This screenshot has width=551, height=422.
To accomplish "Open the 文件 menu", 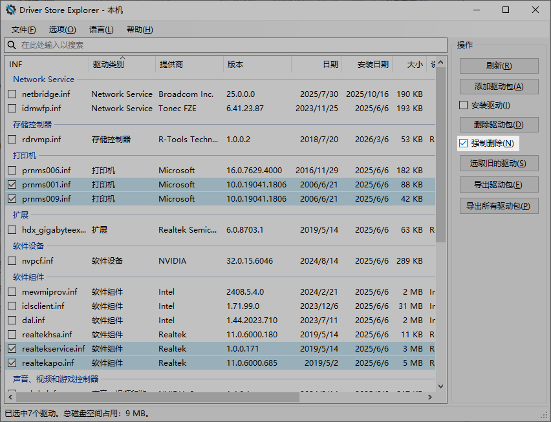I will [24, 30].
